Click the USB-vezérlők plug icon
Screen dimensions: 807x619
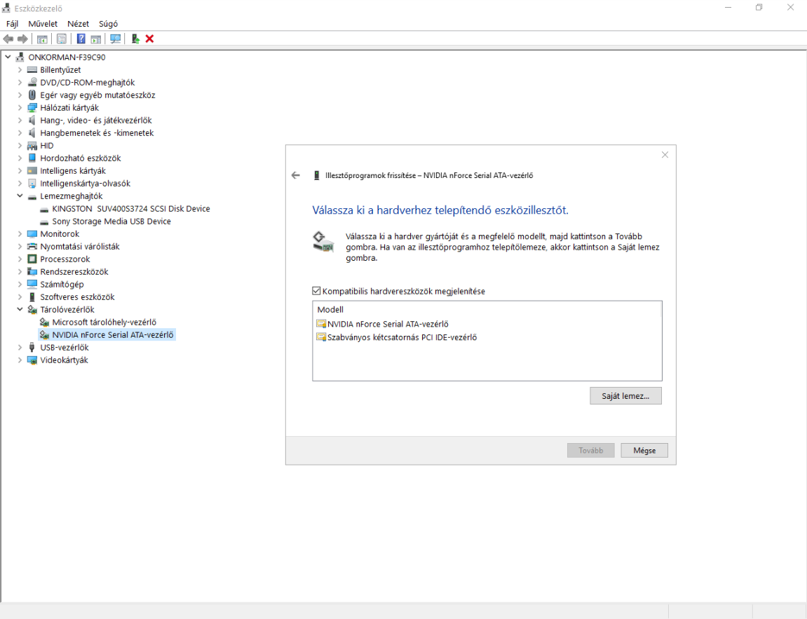pyautogui.click(x=32, y=347)
